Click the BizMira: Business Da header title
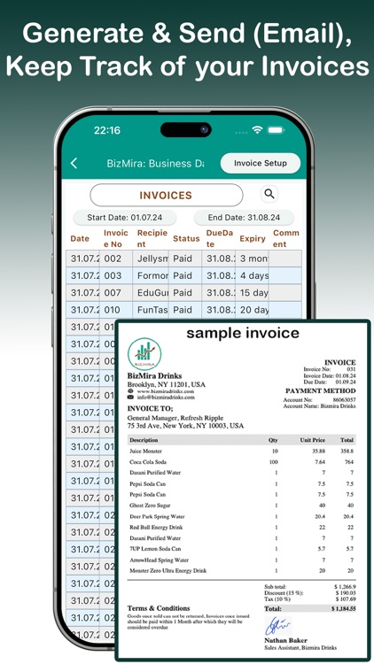 155,164
